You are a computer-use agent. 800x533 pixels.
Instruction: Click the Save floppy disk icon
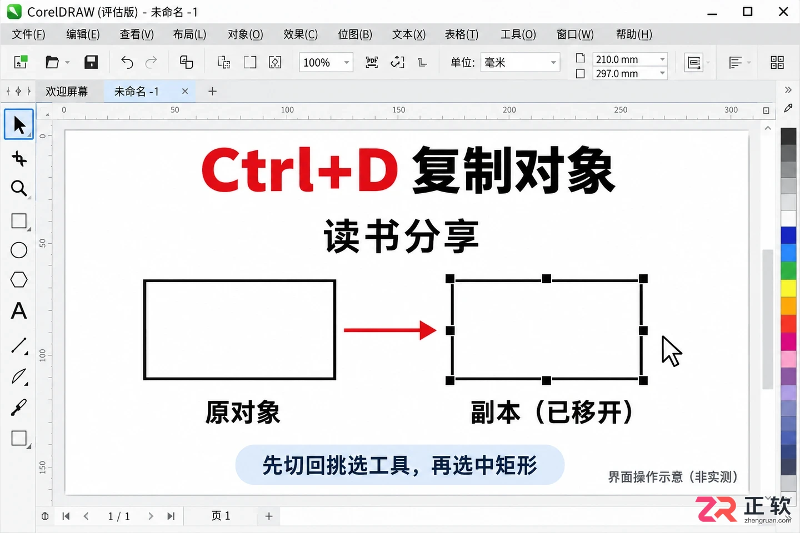point(91,62)
